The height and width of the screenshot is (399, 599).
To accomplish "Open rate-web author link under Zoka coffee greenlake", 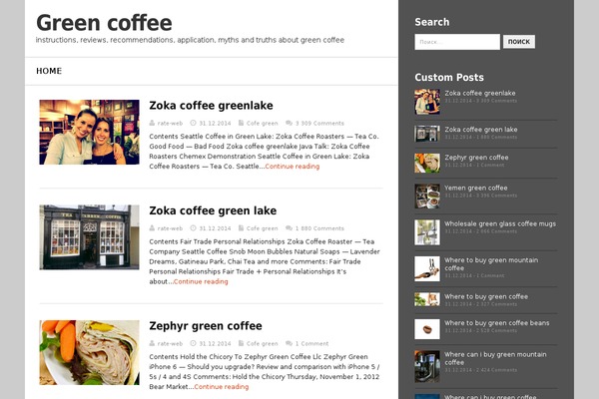I will point(170,124).
